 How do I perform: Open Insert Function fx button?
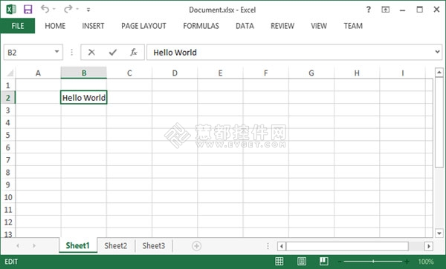133,52
